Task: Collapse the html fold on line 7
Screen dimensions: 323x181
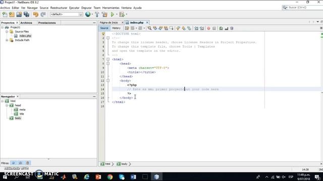Action: [108, 59]
